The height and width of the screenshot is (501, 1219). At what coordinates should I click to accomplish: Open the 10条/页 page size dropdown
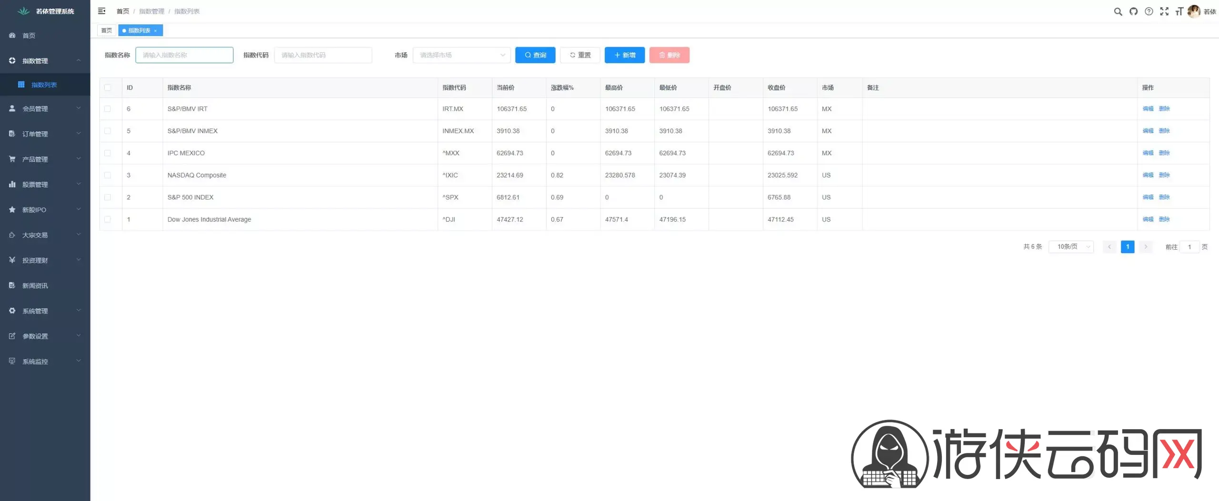click(1070, 246)
